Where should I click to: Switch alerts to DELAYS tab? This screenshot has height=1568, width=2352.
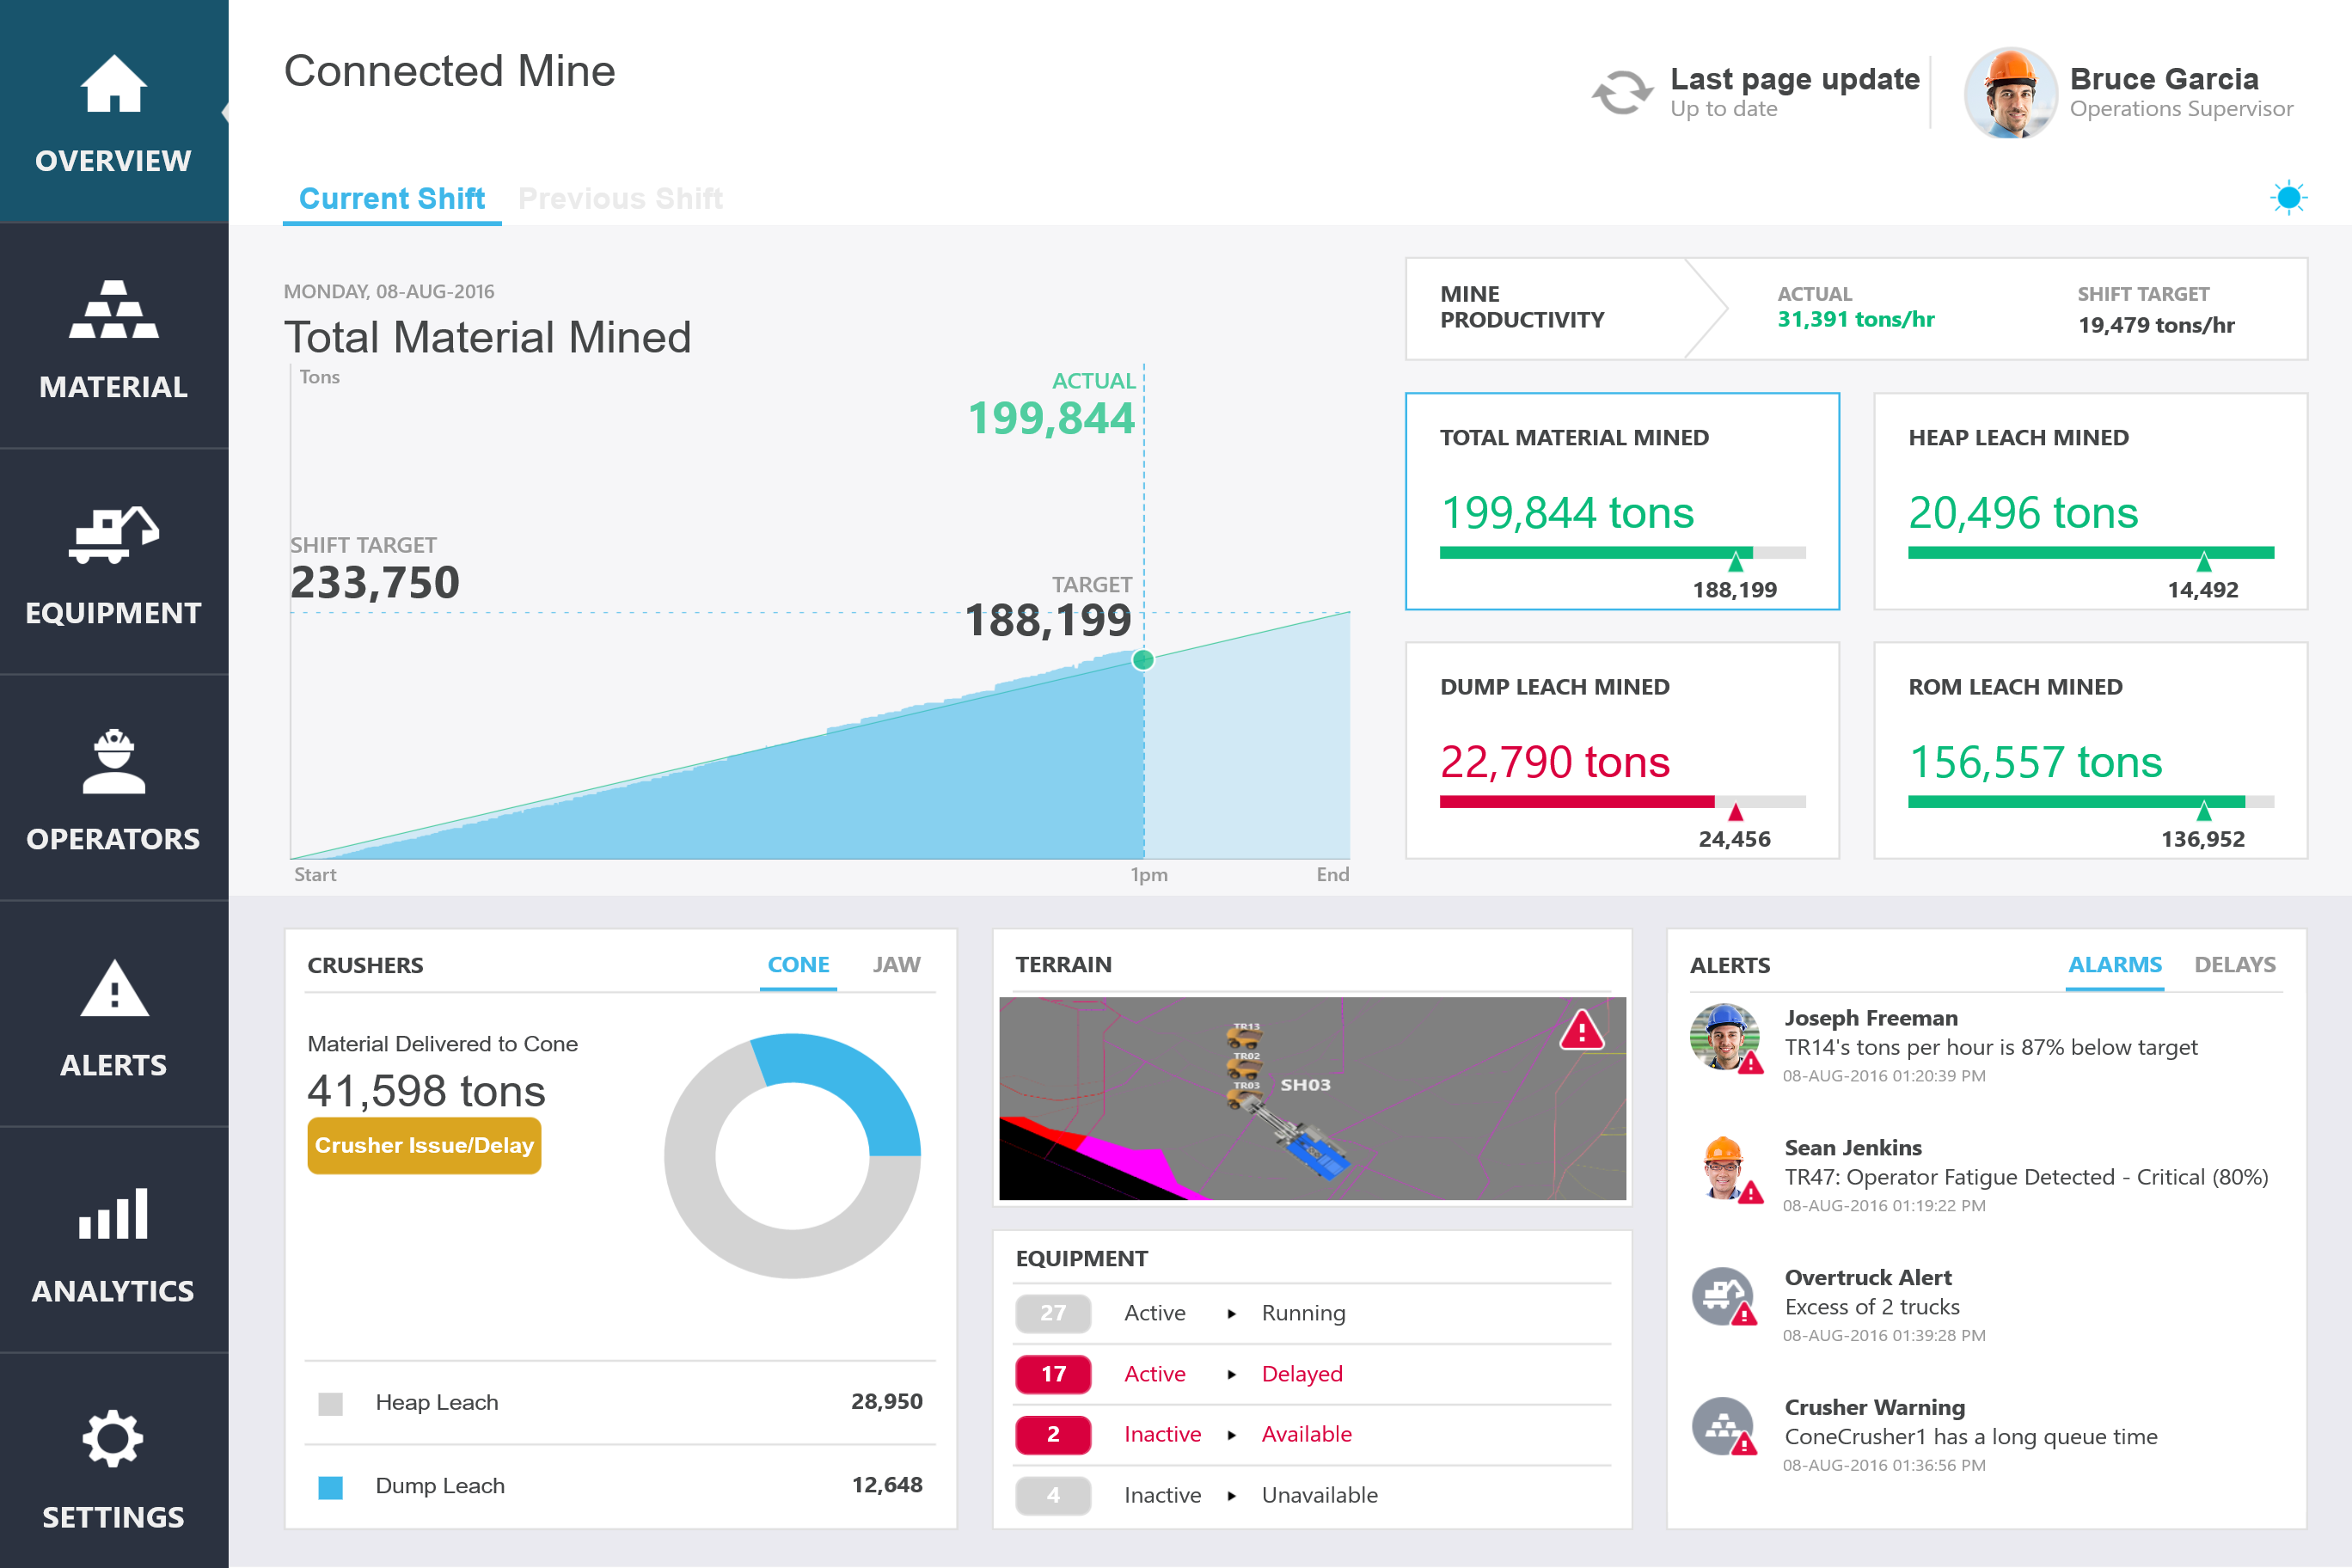click(x=2234, y=965)
